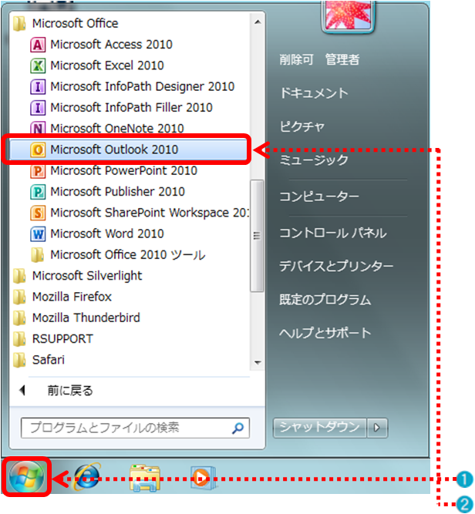Click the Microsoft Office folder icon
475x514 pixels.
[20, 24]
